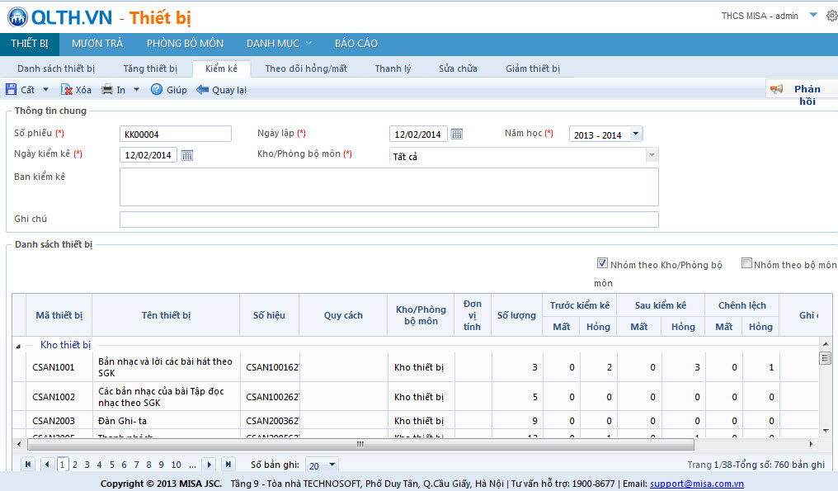Open settings gear icon at top right
The image size is (838, 491).
tap(831, 16)
